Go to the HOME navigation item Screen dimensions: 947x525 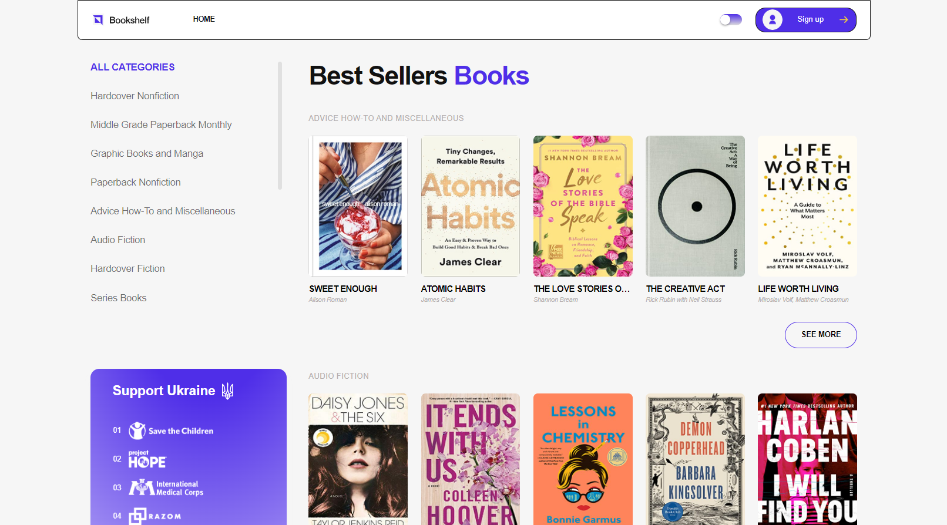(x=204, y=19)
